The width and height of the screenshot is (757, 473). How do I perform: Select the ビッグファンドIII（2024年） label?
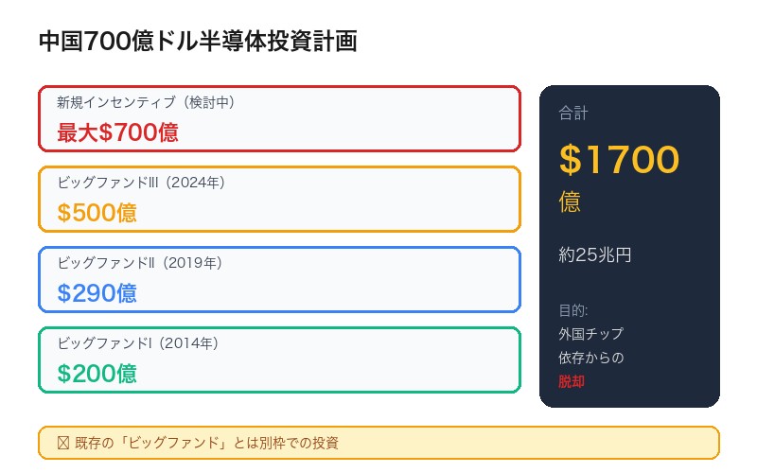coord(141,183)
